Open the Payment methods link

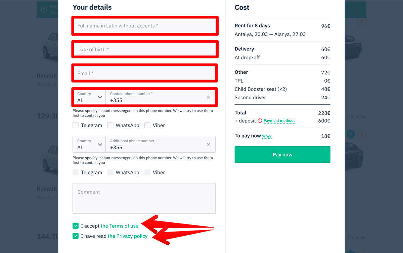(x=279, y=121)
